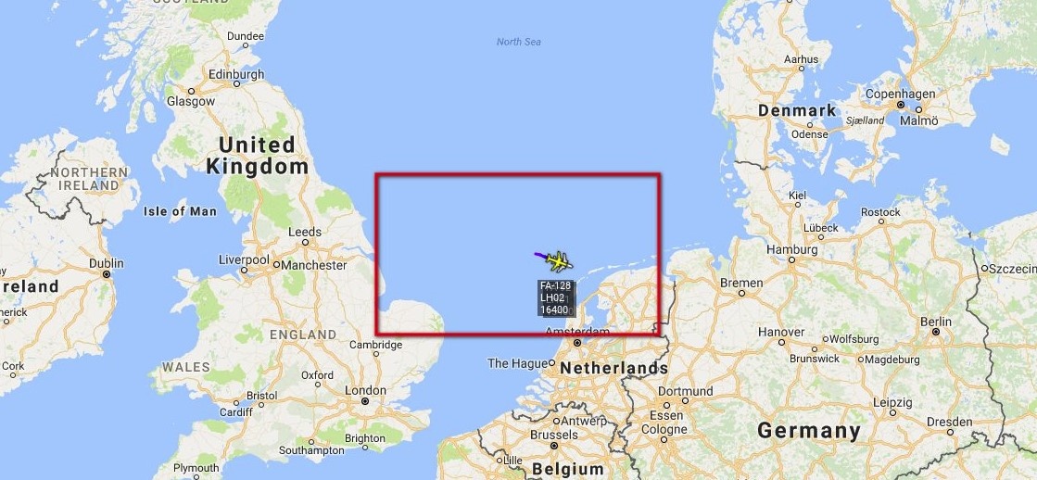This screenshot has height=480, width=1037.
Task: Click the Isle of Man label
Action: click(x=180, y=211)
